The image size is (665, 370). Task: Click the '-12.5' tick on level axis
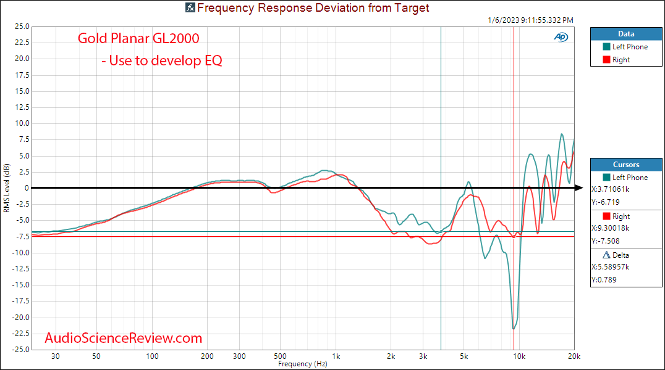coord(21,269)
